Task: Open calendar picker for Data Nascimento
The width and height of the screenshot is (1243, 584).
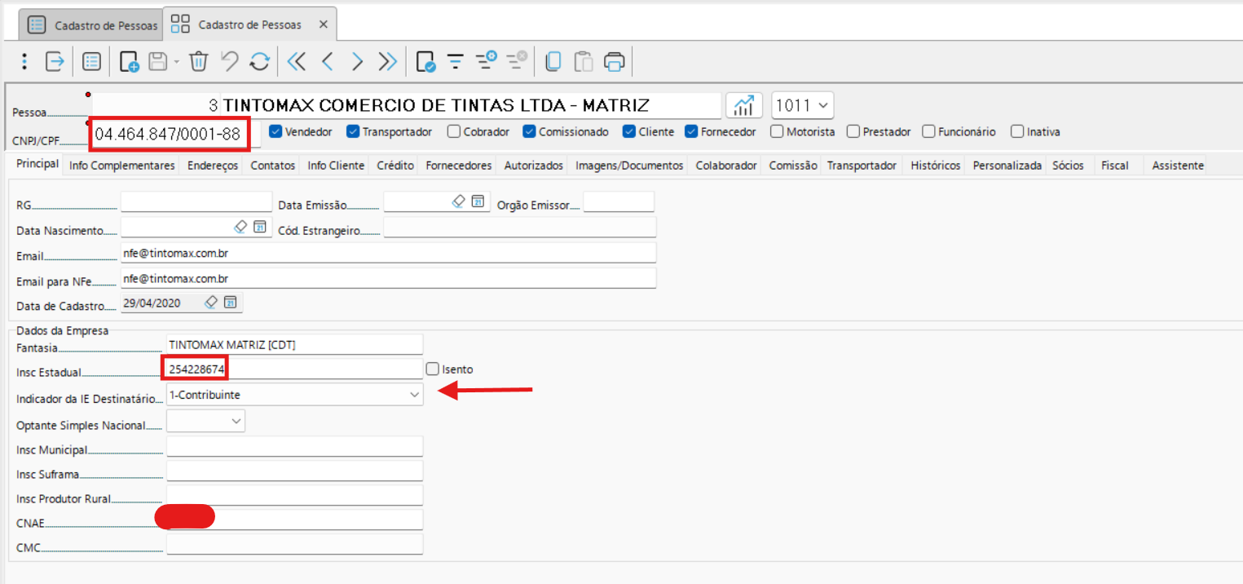Action: tap(259, 227)
